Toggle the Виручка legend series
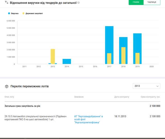Image resolution: width=165 pixels, height=139 pixels. click(x=15, y=13)
